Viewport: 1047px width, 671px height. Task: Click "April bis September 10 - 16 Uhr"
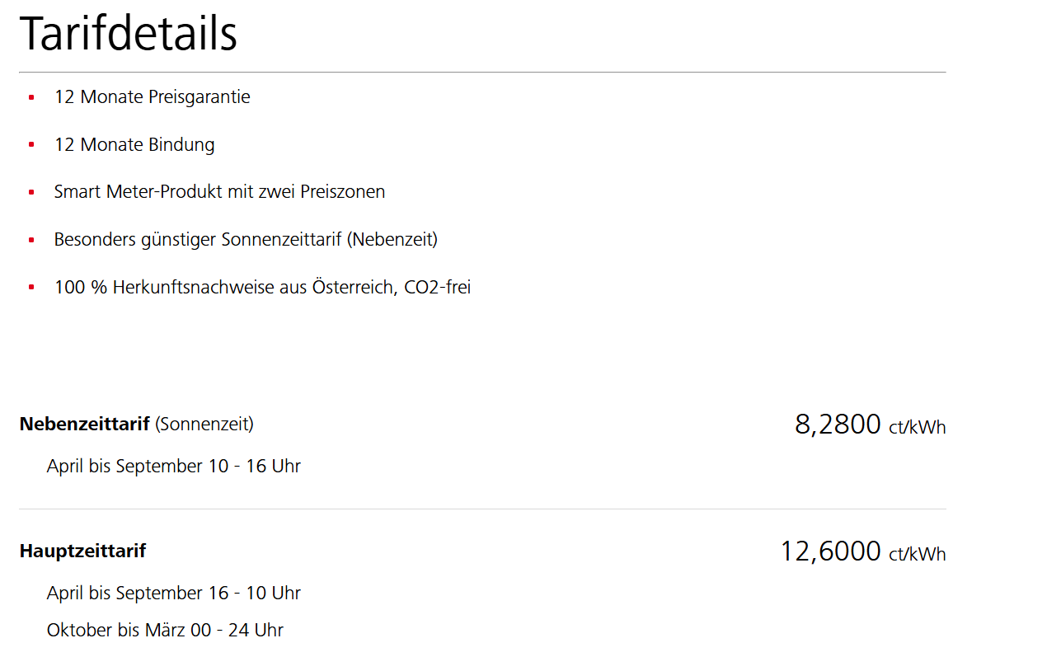[x=173, y=467]
